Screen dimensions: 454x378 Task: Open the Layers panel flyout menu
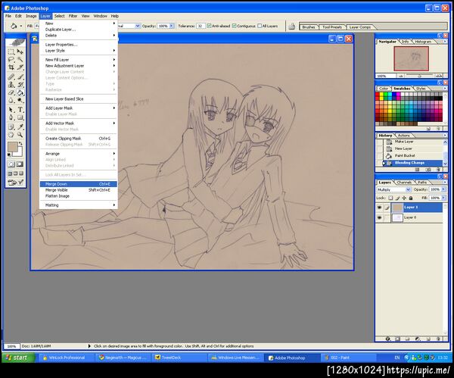445,183
